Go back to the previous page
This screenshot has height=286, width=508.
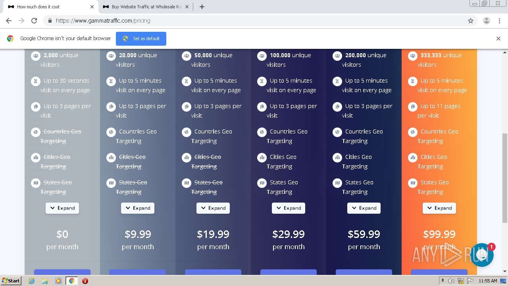click(x=9, y=21)
